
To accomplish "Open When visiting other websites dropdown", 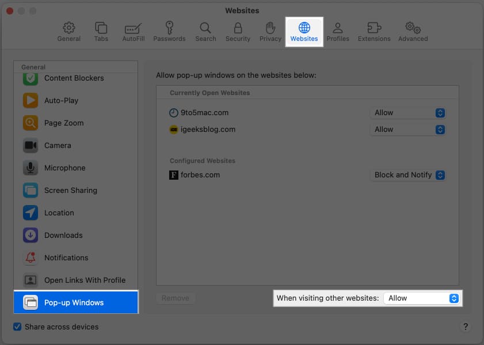I will [x=421, y=298].
